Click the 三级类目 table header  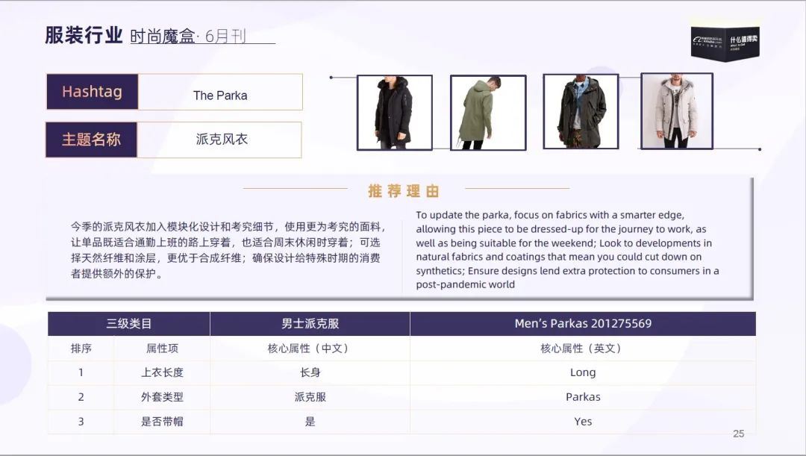coord(129,324)
